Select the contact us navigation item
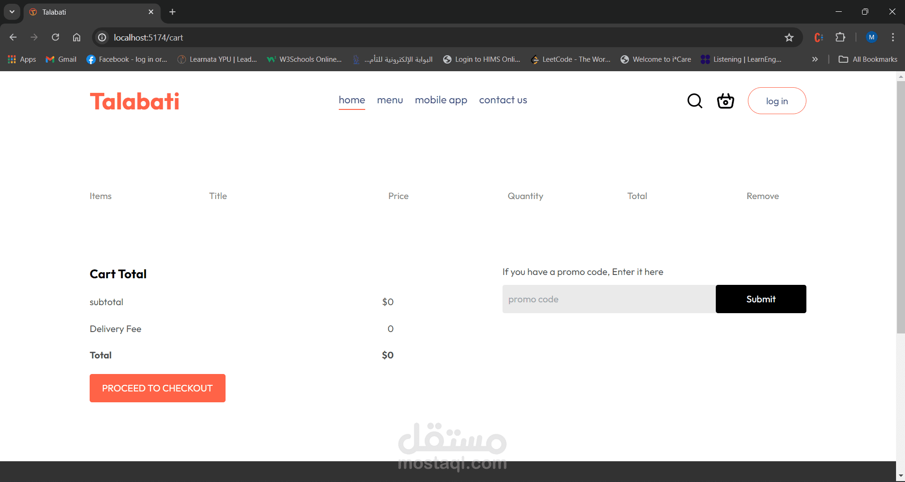The image size is (905, 482). tap(503, 100)
